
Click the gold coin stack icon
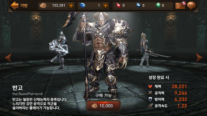point(43,5)
